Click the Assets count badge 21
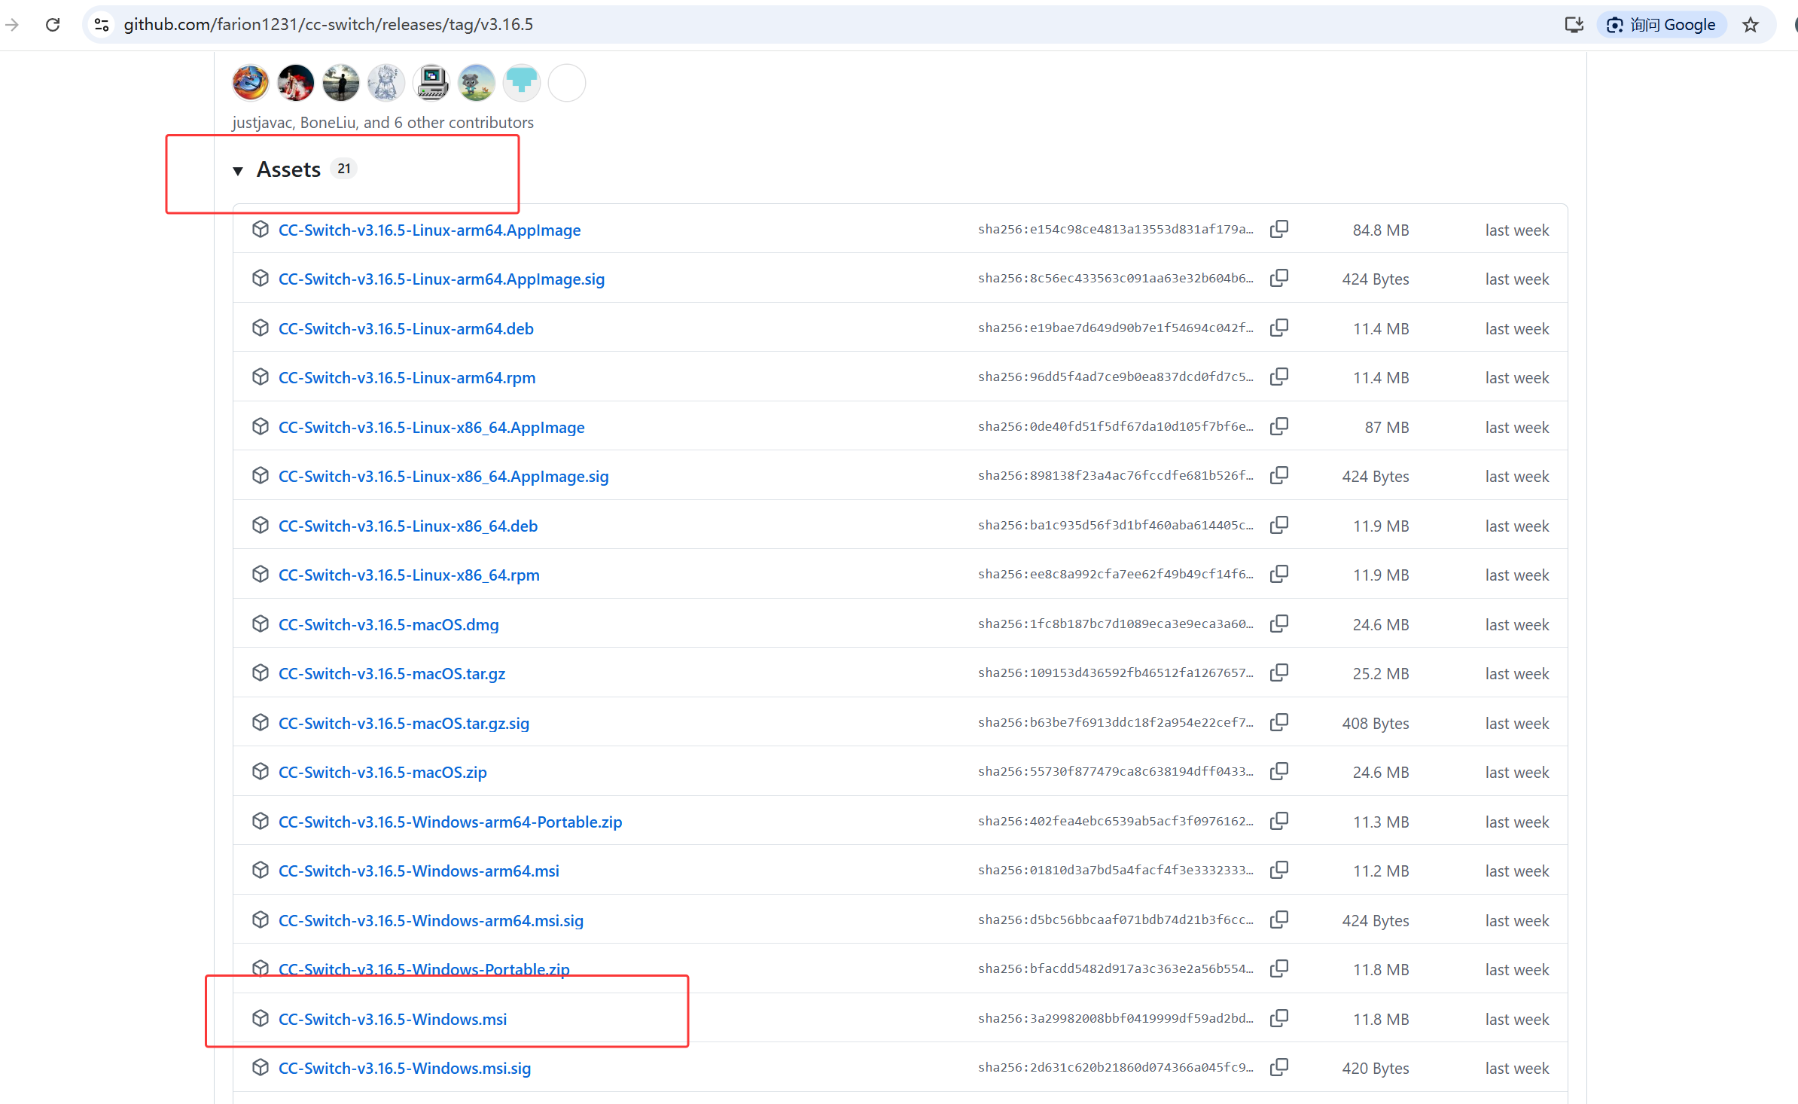The width and height of the screenshot is (1798, 1104). (x=344, y=169)
